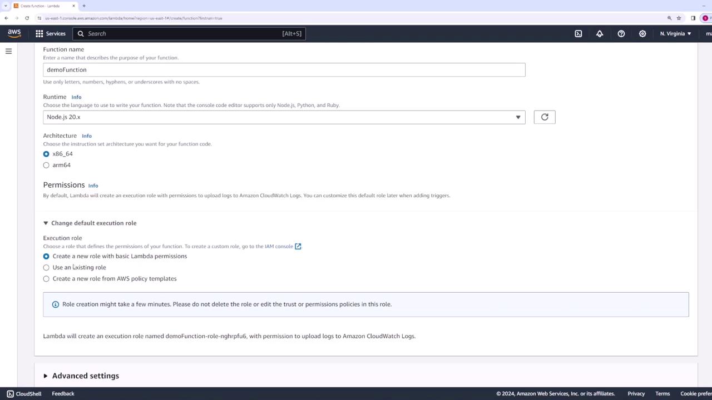This screenshot has width=712, height=400.
Task: Open the browser side panel icon
Action: pyautogui.click(x=693, y=18)
